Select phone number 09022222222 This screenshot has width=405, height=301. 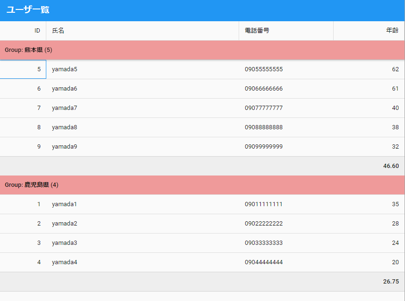point(286,224)
